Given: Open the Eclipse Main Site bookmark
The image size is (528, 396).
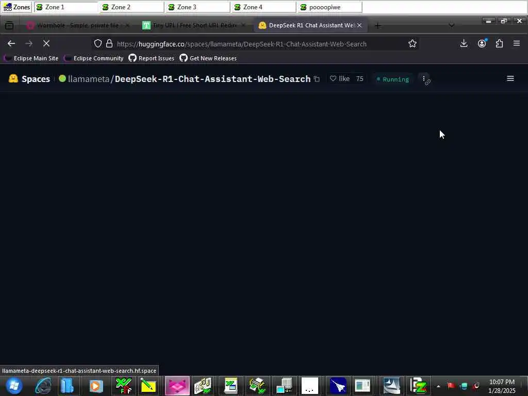Looking at the screenshot, I should (31, 58).
